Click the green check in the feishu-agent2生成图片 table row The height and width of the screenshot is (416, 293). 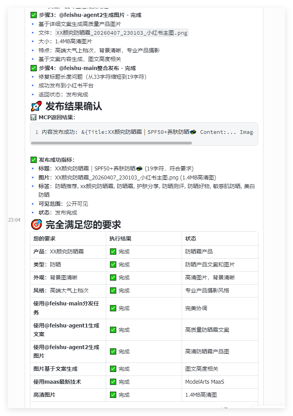[x=113, y=351]
